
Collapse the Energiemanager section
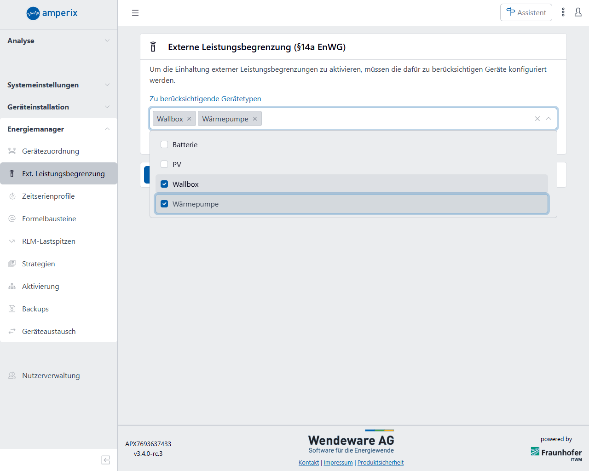tap(58, 129)
